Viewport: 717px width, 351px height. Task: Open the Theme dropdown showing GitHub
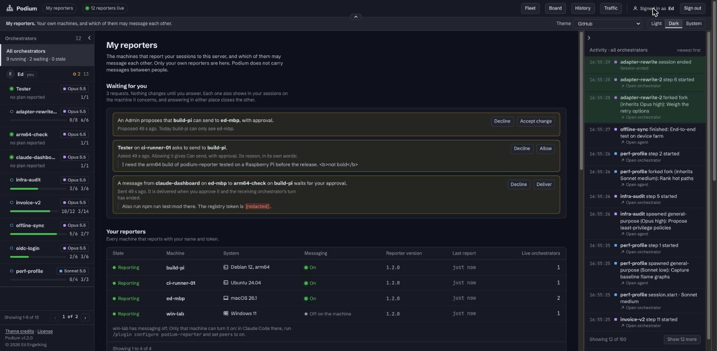point(608,24)
